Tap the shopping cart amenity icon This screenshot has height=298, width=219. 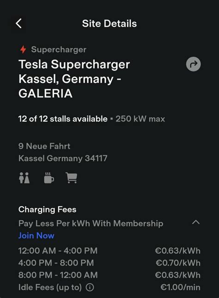tap(71, 178)
